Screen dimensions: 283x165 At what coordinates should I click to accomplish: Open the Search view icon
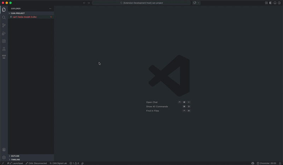point(4,18)
